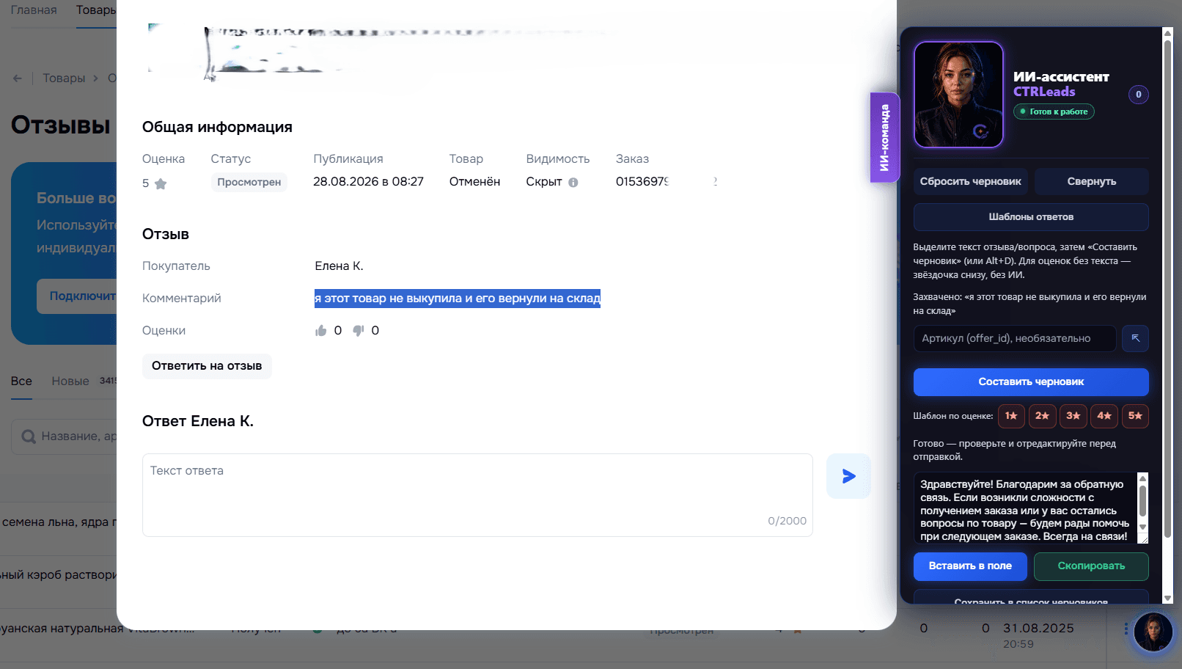The width and height of the screenshot is (1182, 669).
Task: Click Подключить button on the blue banner
Action: click(x=77, y=296)
